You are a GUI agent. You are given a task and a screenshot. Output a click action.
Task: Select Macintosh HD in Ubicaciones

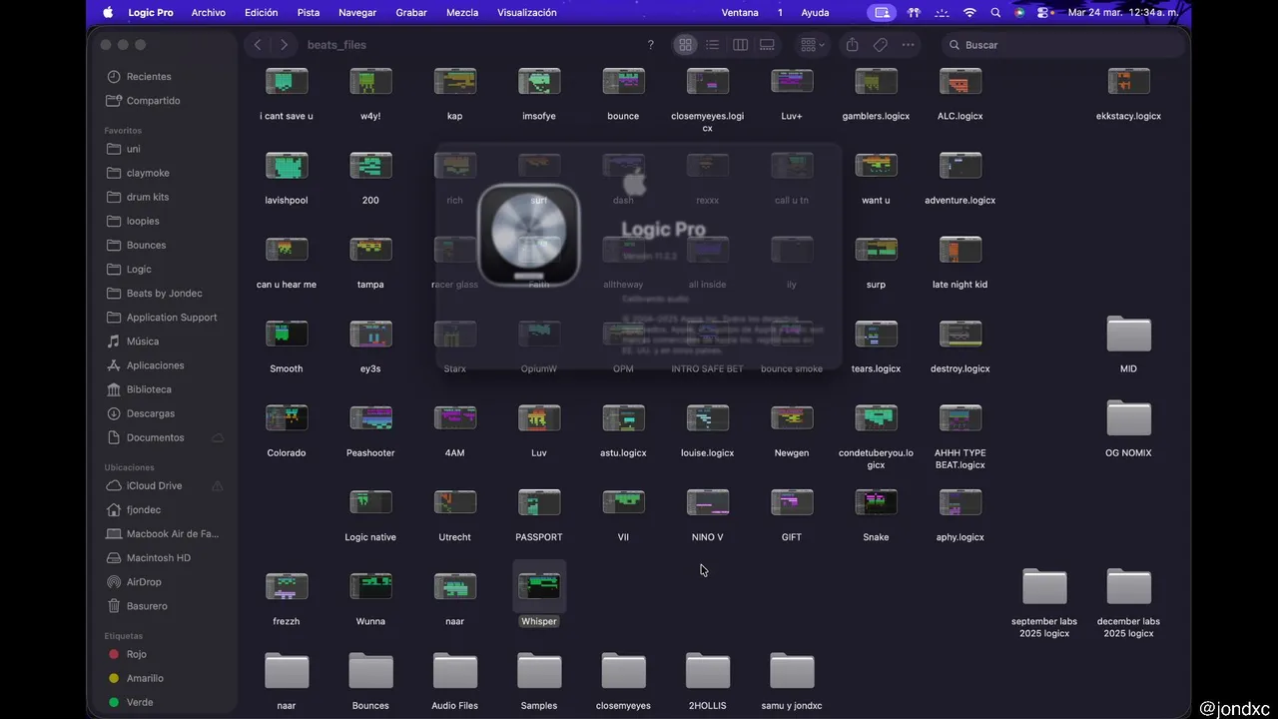tap(160, 557)
